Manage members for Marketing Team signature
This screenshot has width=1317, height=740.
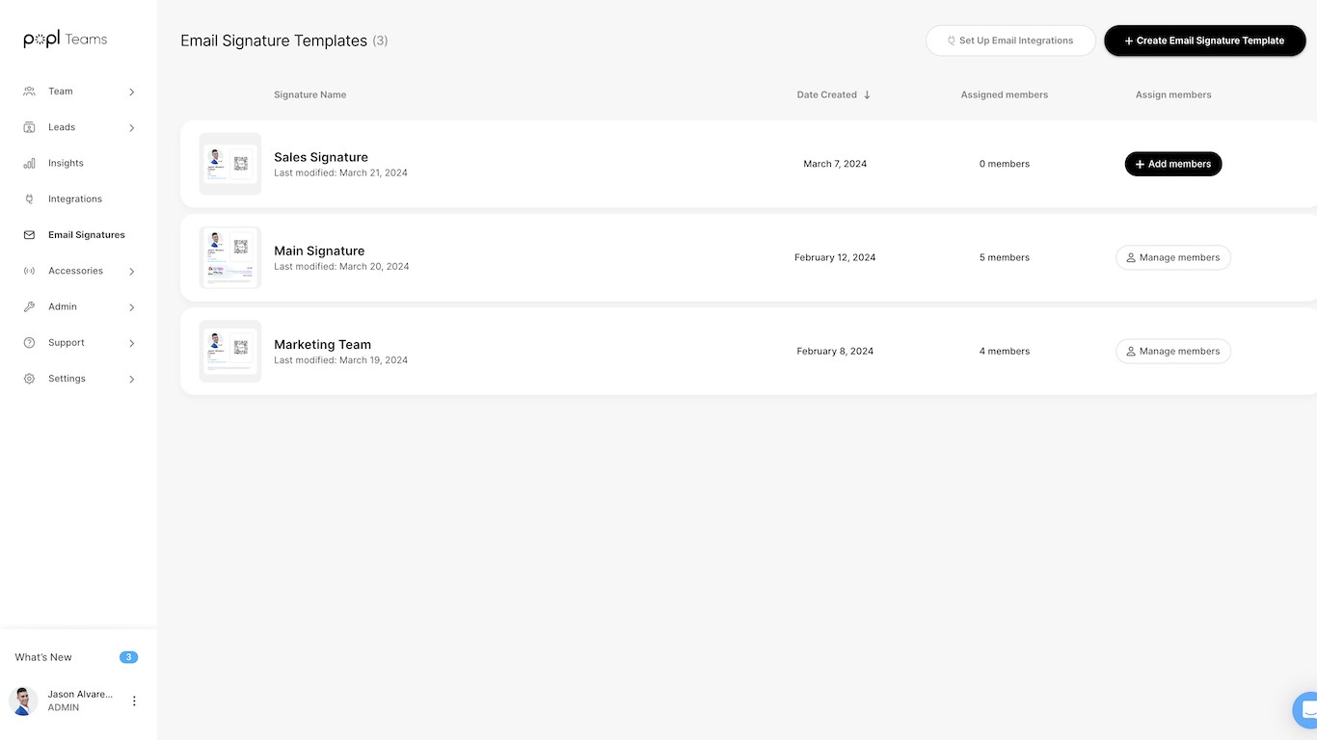tap(1172, 352)
